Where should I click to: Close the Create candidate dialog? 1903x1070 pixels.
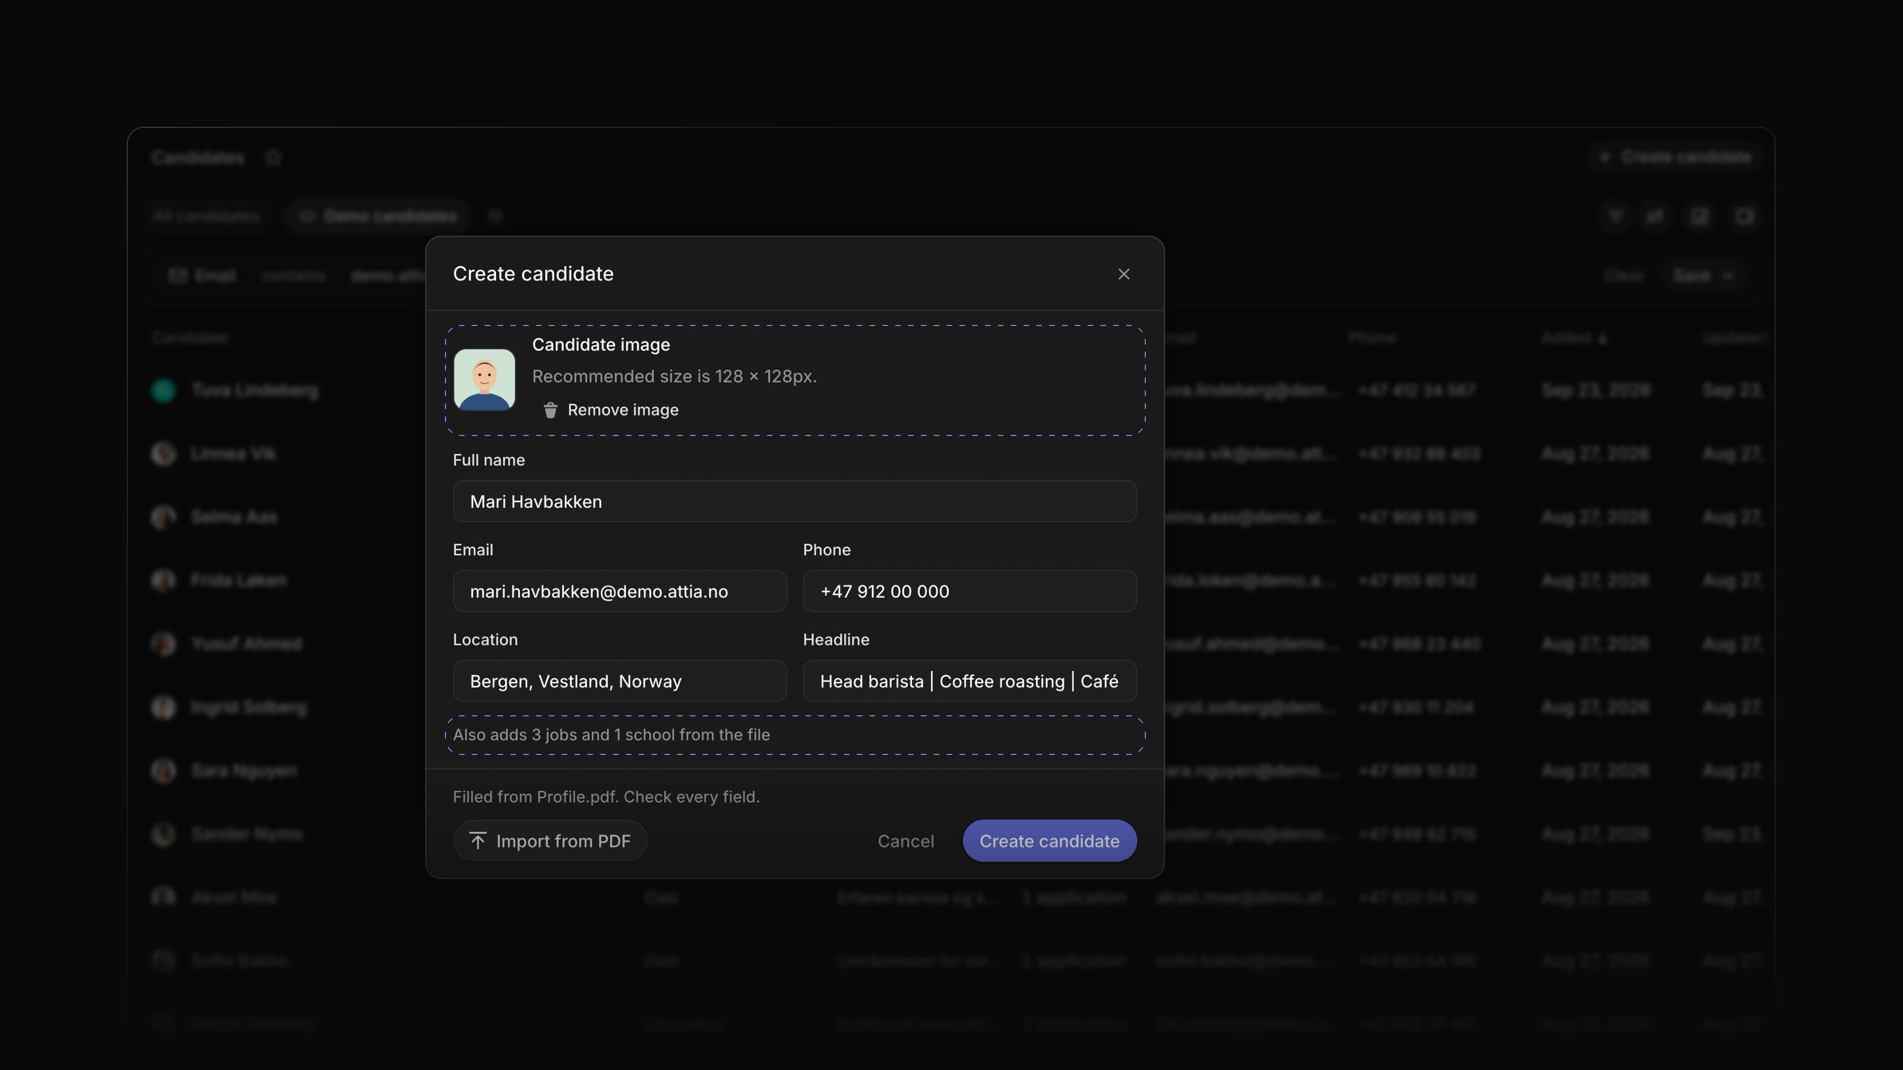[x=1123, y=274]
